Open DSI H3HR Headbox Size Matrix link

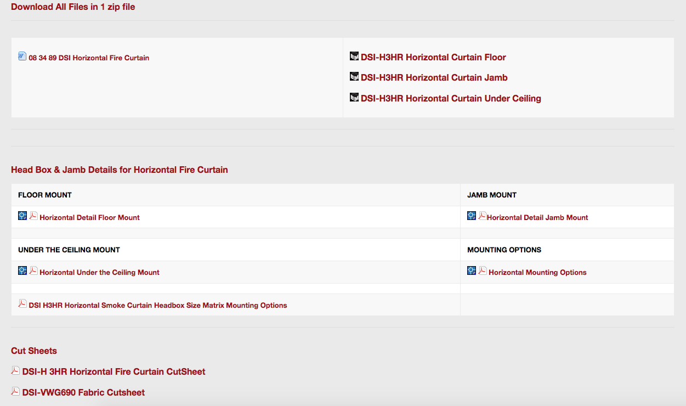point(157,305)
